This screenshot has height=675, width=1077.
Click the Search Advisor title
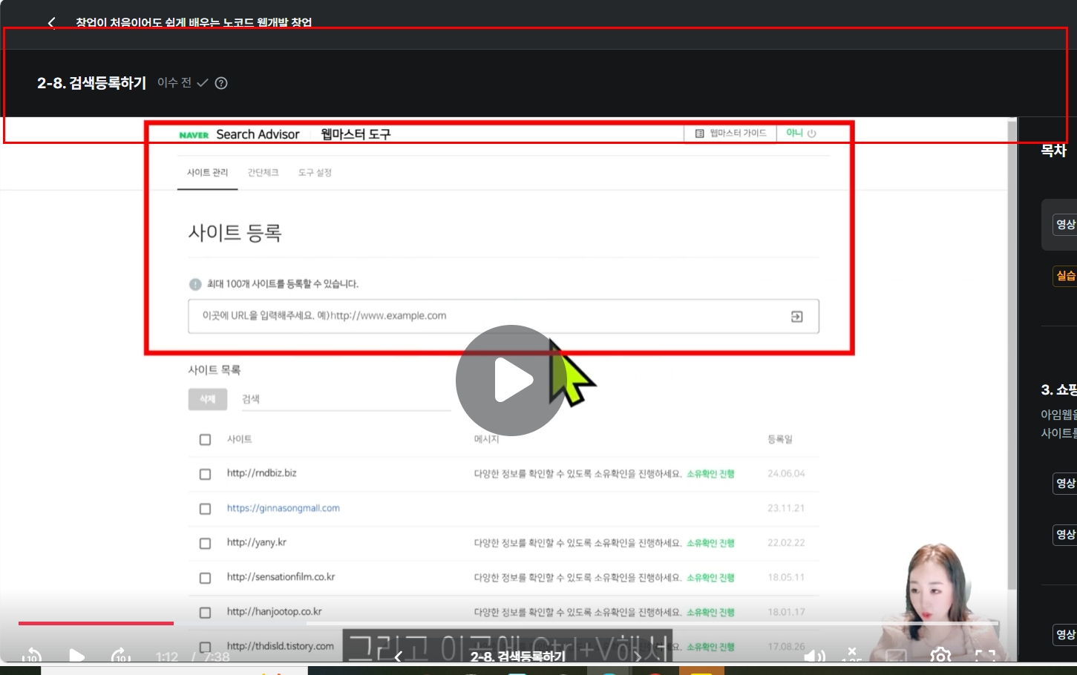tap(258, 134)
